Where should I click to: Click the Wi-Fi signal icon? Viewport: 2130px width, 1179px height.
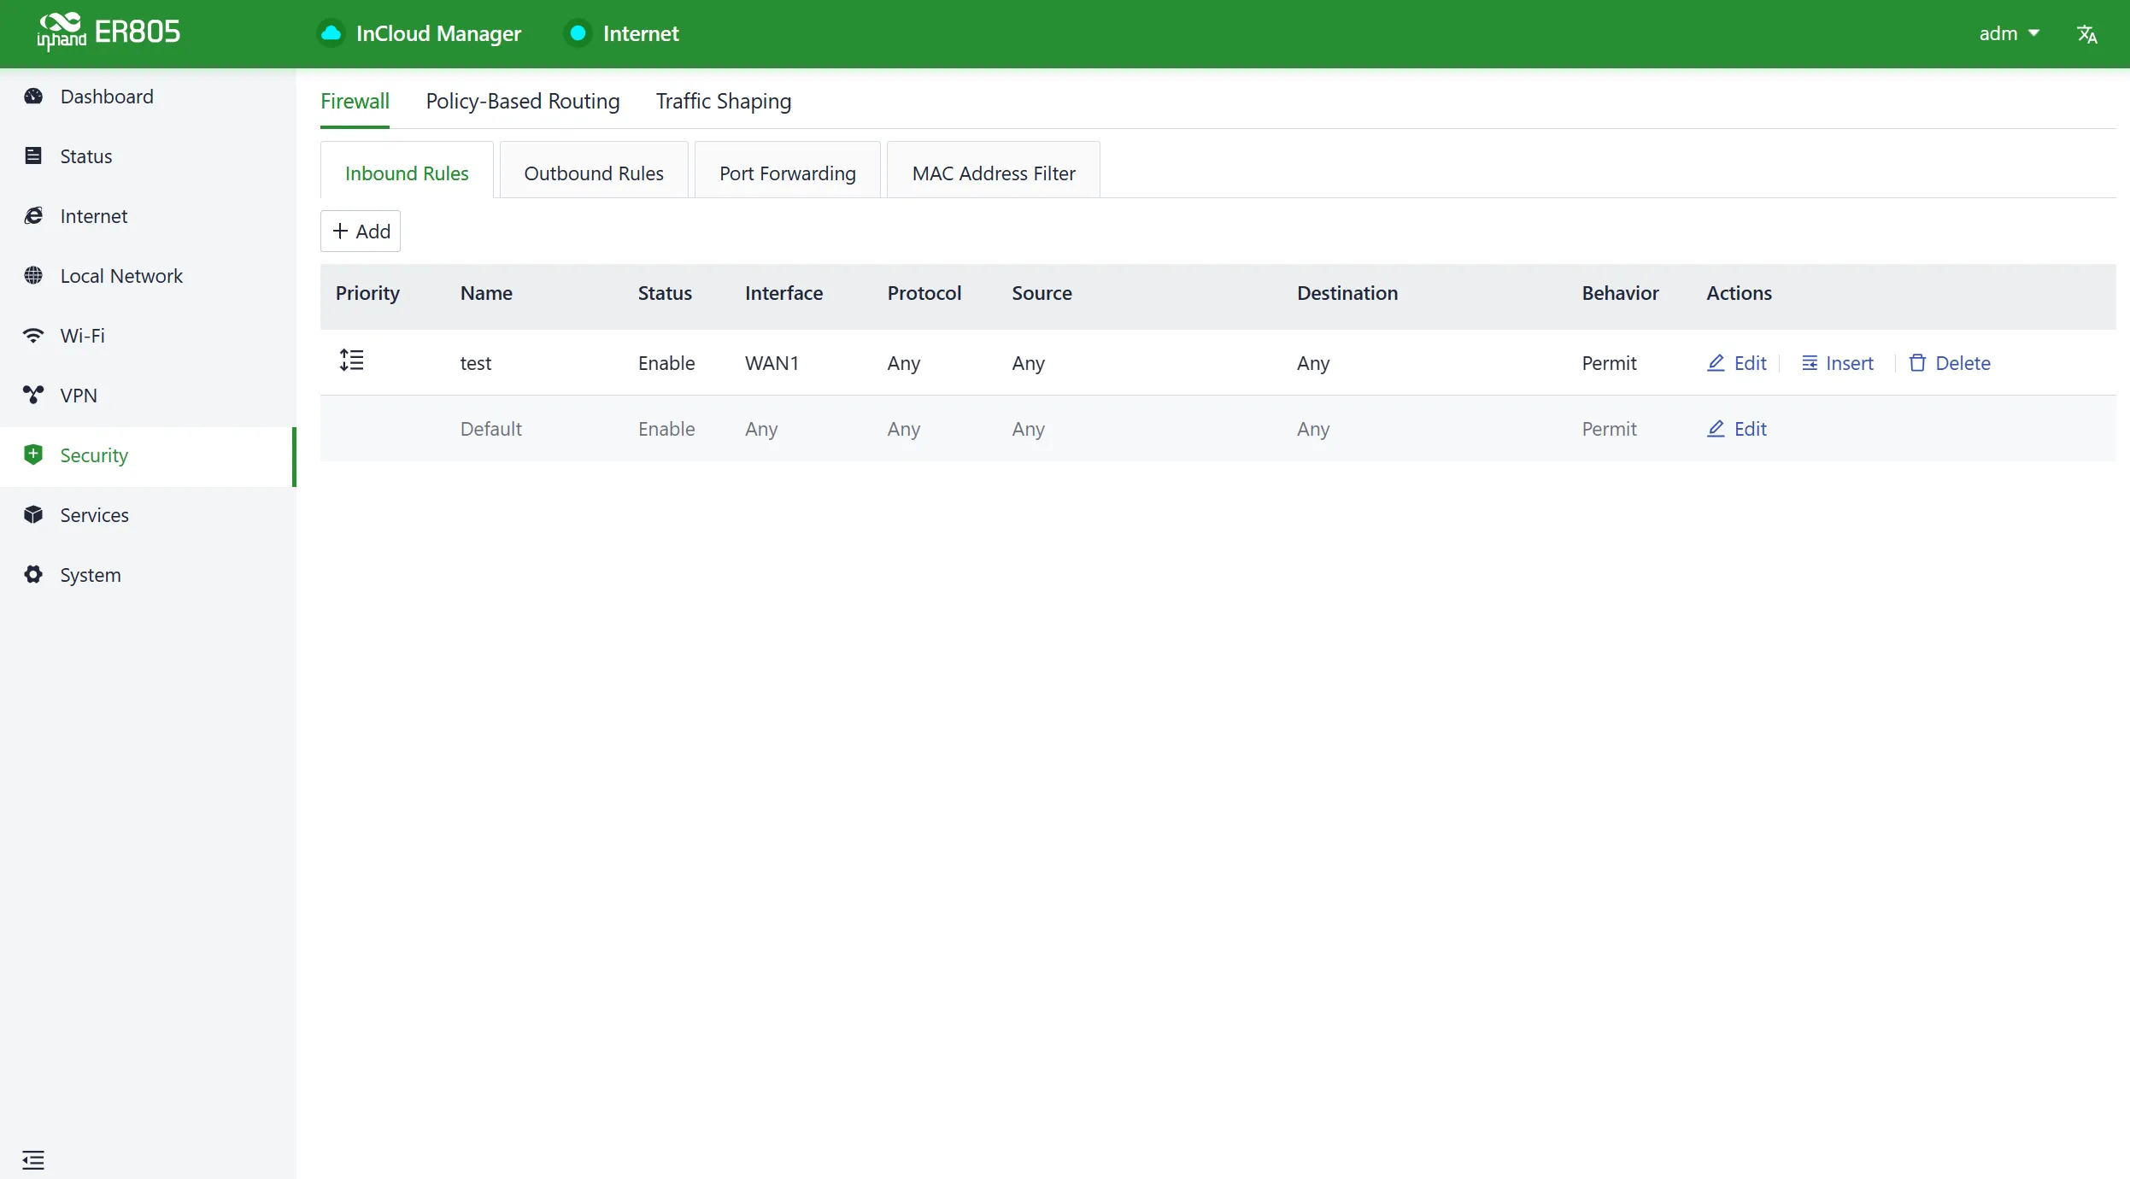pyautogui.click(x=33, y=335)
